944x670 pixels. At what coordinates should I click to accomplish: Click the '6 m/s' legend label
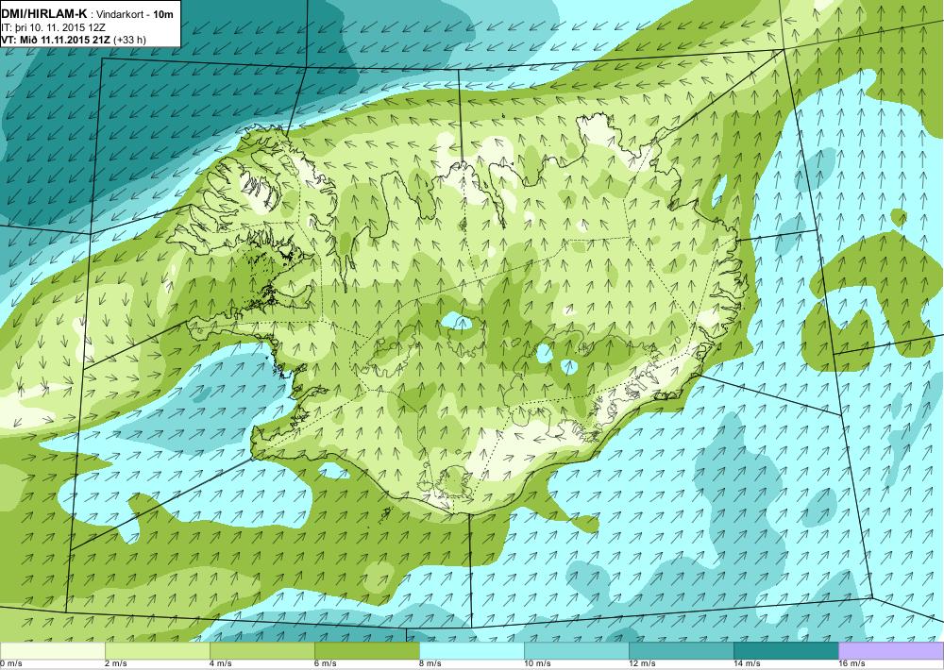(326, 664)
